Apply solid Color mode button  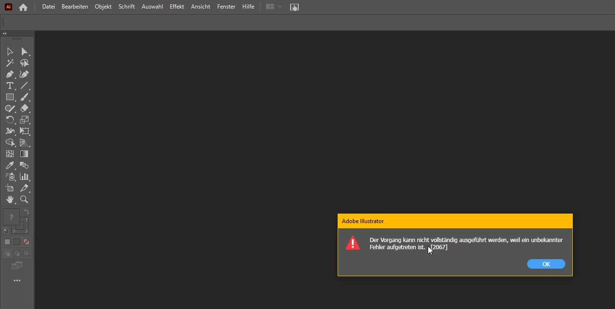pos(7,242)
